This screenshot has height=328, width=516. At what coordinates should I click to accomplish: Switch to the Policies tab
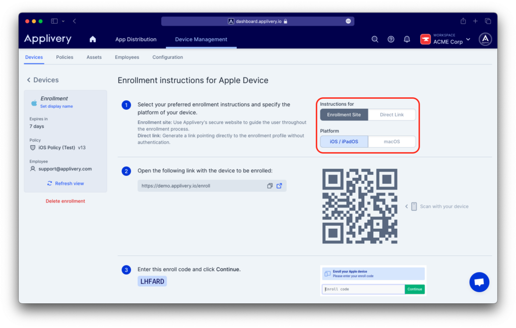click(64, 57)
